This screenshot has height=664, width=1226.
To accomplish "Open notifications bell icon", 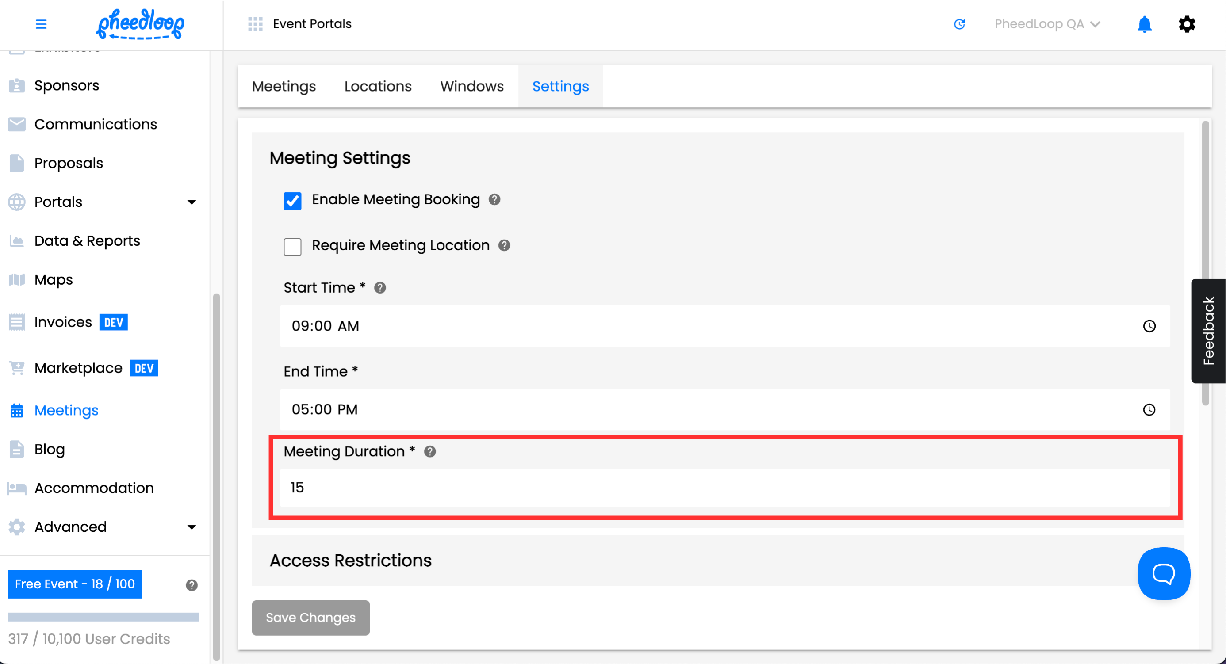I will 1144,24.
